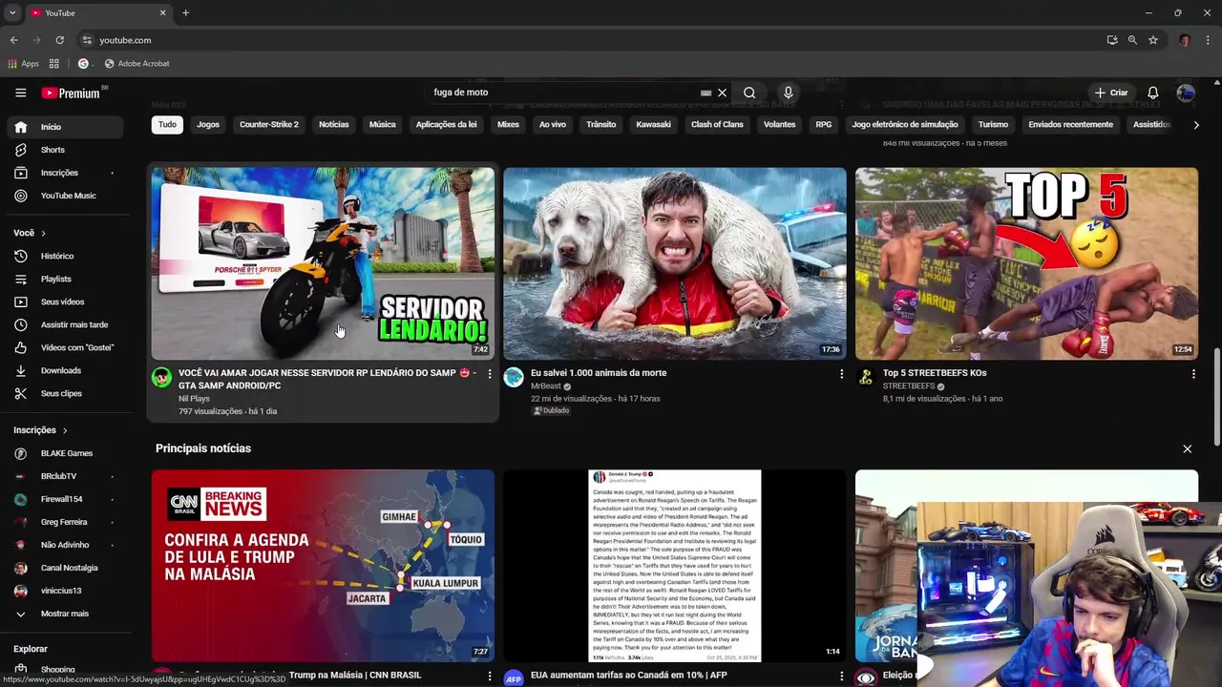Click the Criar button
The width and height of the screenshot is (1222, 687).
pyautogui.click(x=1111, y=93)
